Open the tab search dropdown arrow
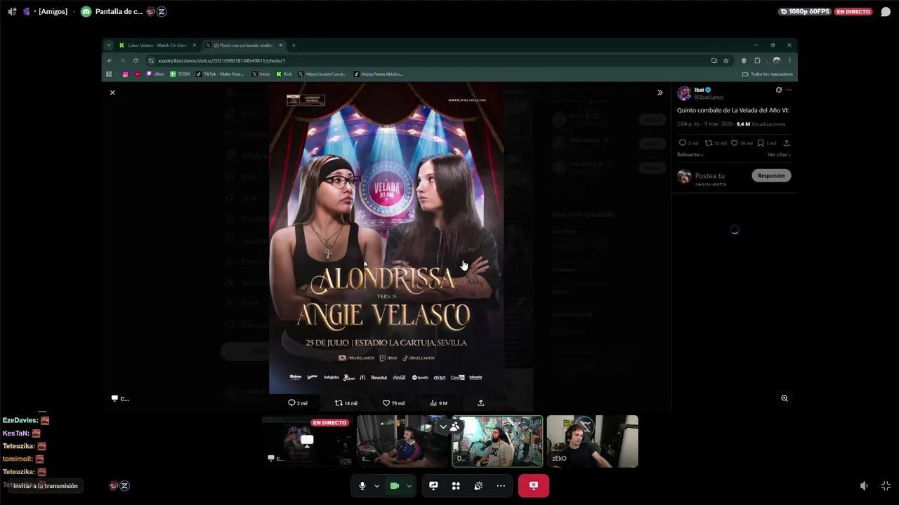The width and height of the screenshot is (899, 505). [x=108, y=46]
